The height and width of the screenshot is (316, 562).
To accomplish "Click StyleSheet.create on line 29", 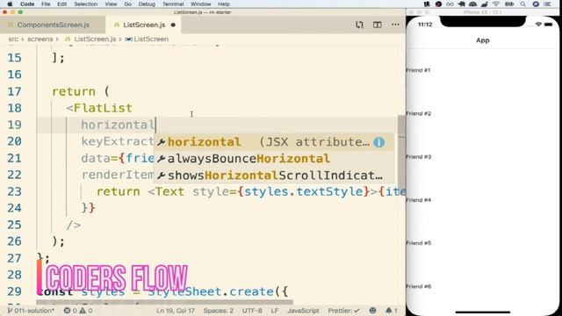I will tap(212, 291).
